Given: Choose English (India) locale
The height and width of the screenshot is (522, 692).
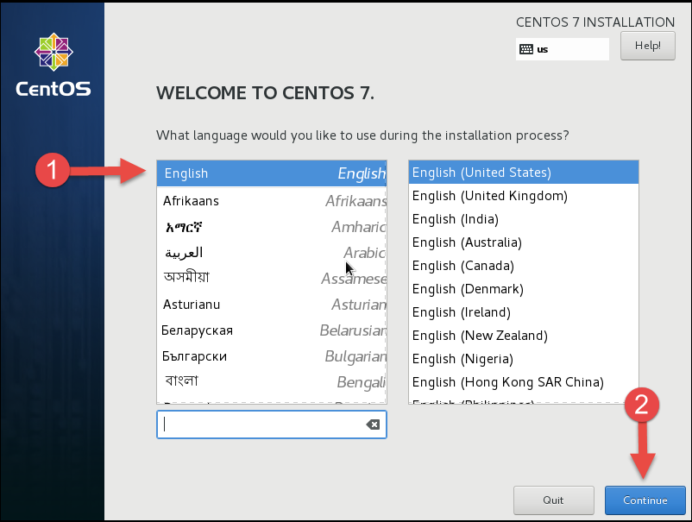Looking at the screenshot, I should click(x=524, y=219).
